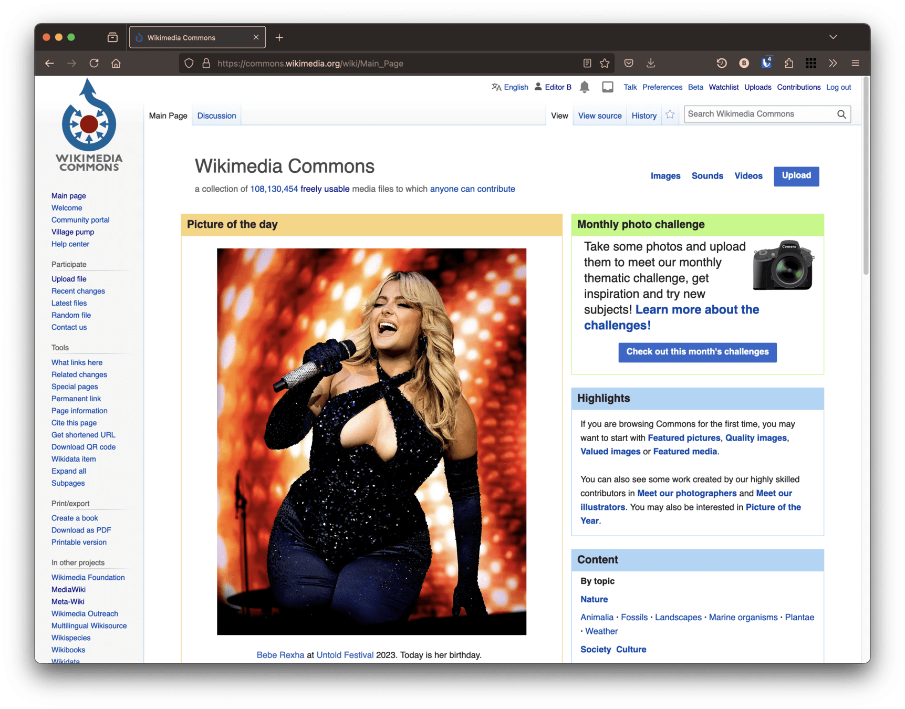Click the padlock site security icon
Viewport: 905px width, 709px height.
point(206,64)
